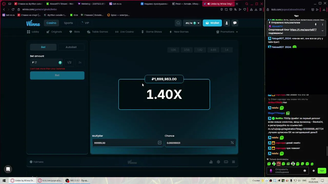The height and width of the screenshot is (184, 328).
Task: Click the large Bet button
Action: pos(57,75)
